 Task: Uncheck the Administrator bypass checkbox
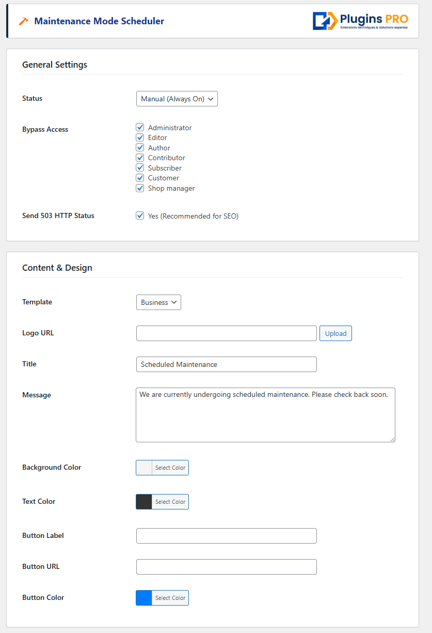coord(140,127)
